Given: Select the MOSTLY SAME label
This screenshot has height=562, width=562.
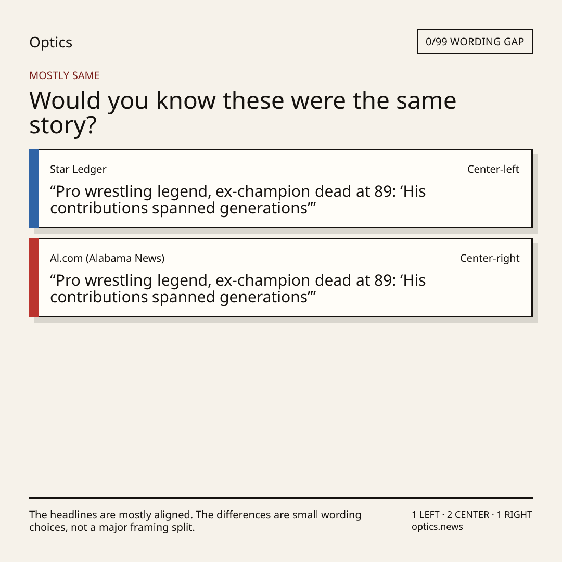Looking at the screenshot, I should tap(65, 75).
